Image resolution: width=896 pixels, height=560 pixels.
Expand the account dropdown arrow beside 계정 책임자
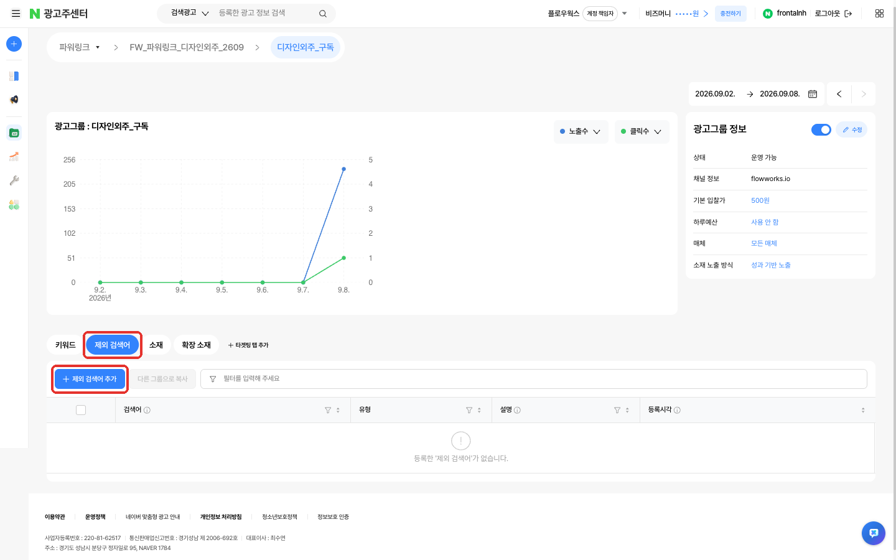pos(625,14)
